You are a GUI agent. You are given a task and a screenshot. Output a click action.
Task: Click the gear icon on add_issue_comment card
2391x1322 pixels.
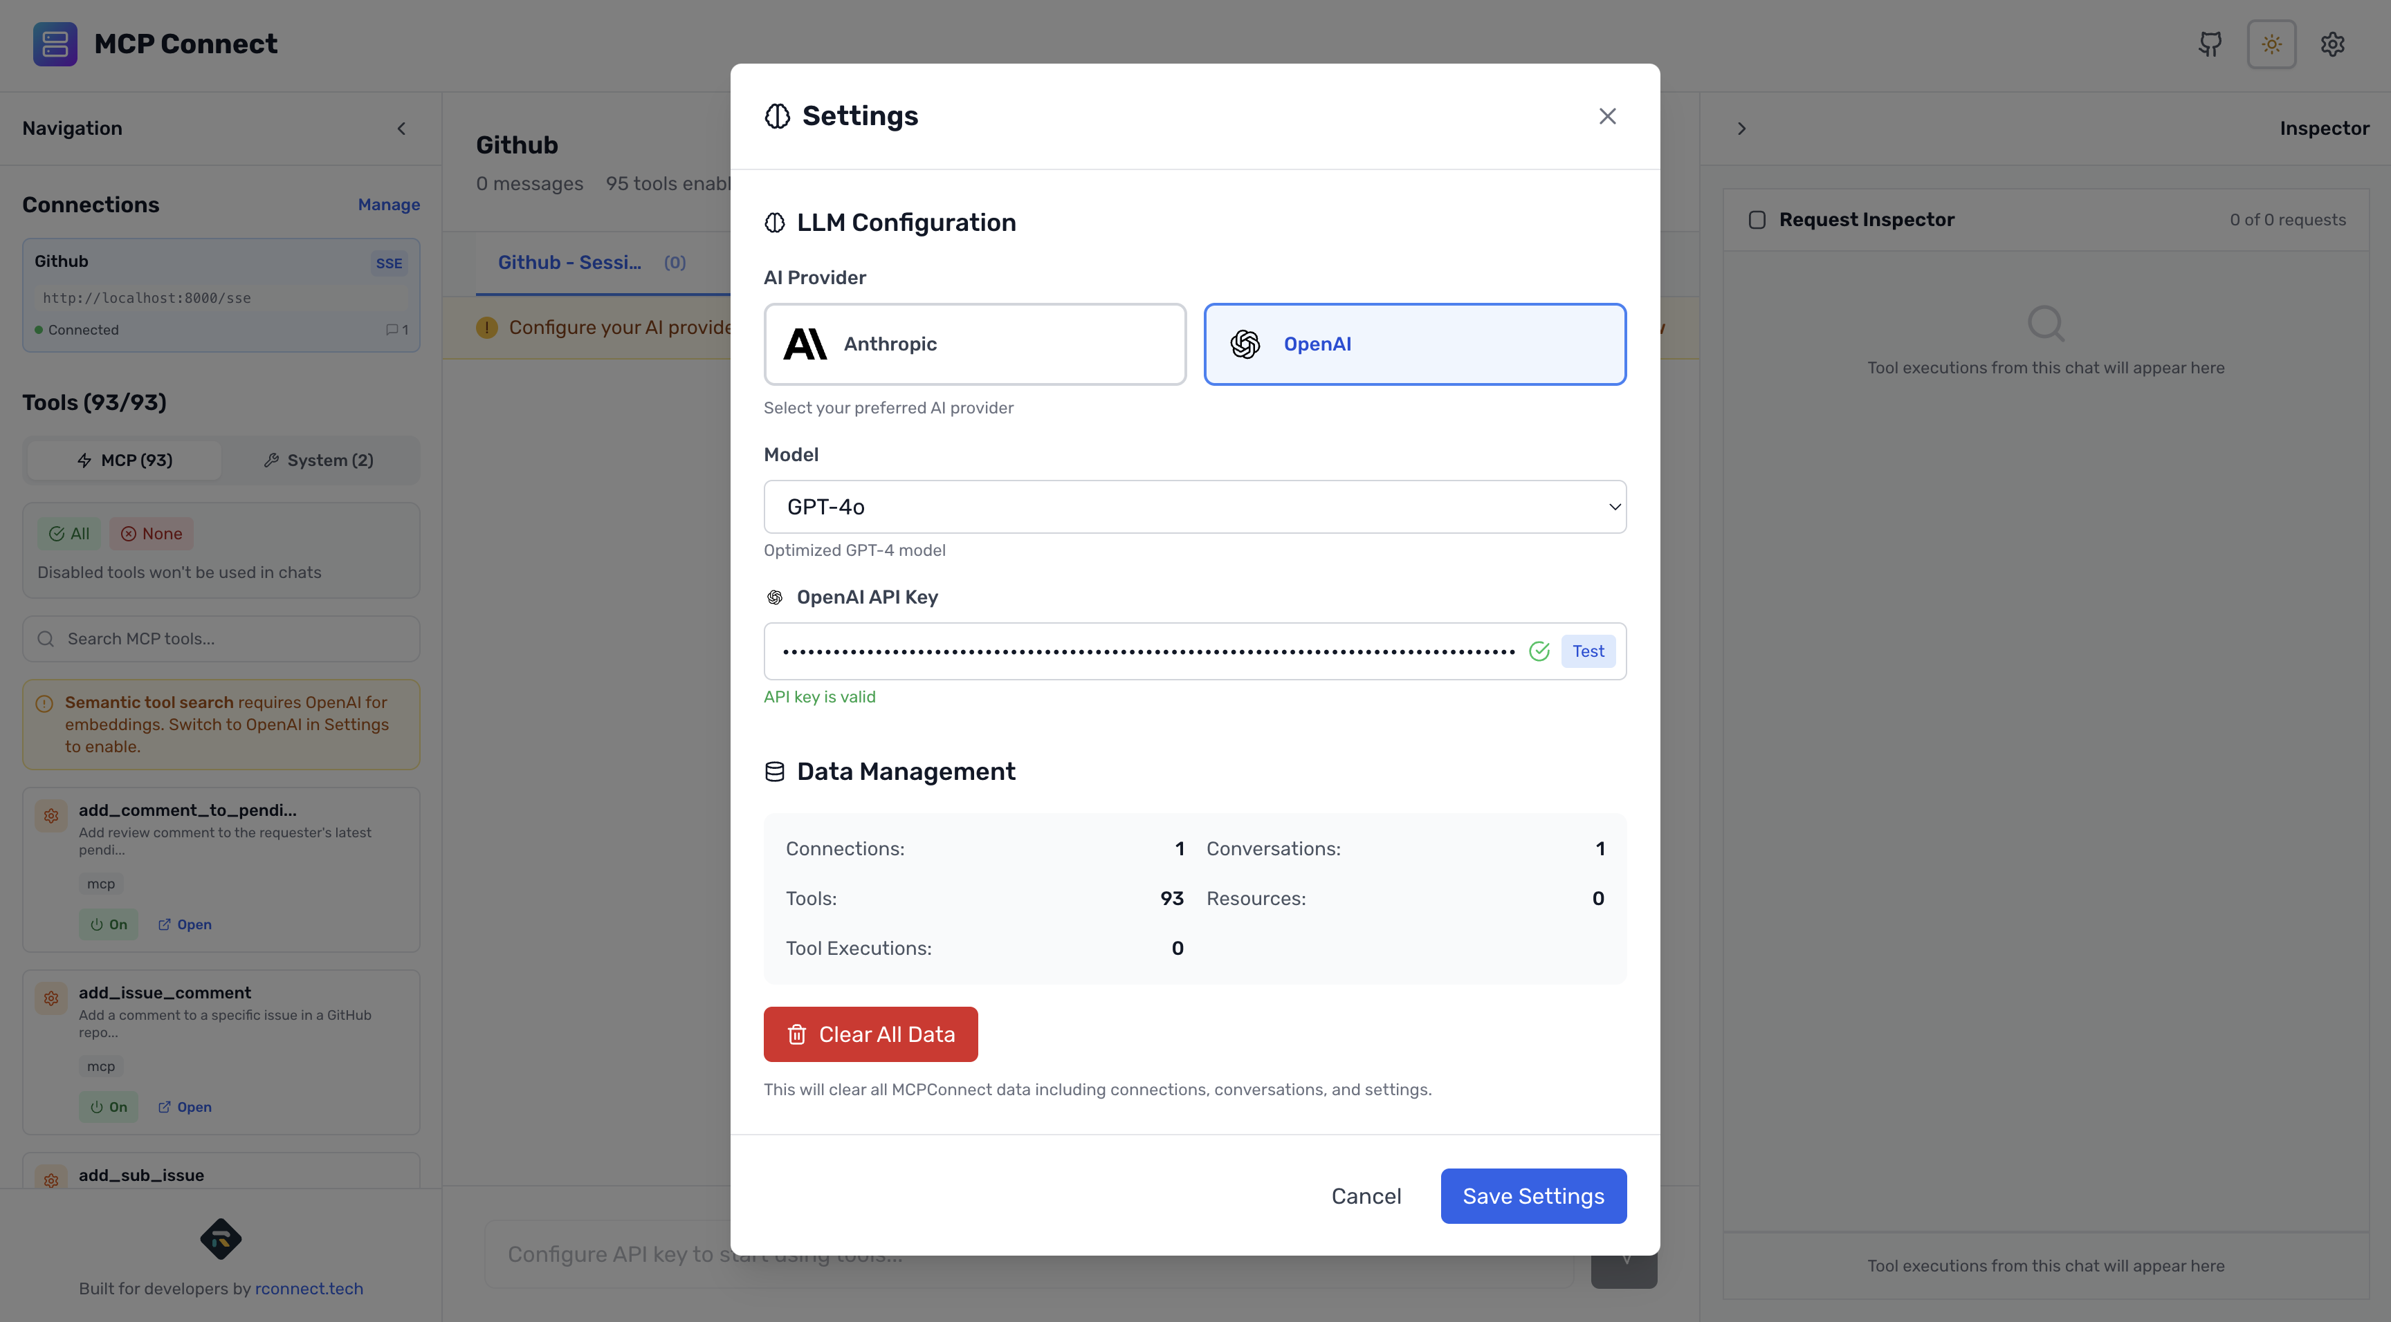(x=51, y=997)
